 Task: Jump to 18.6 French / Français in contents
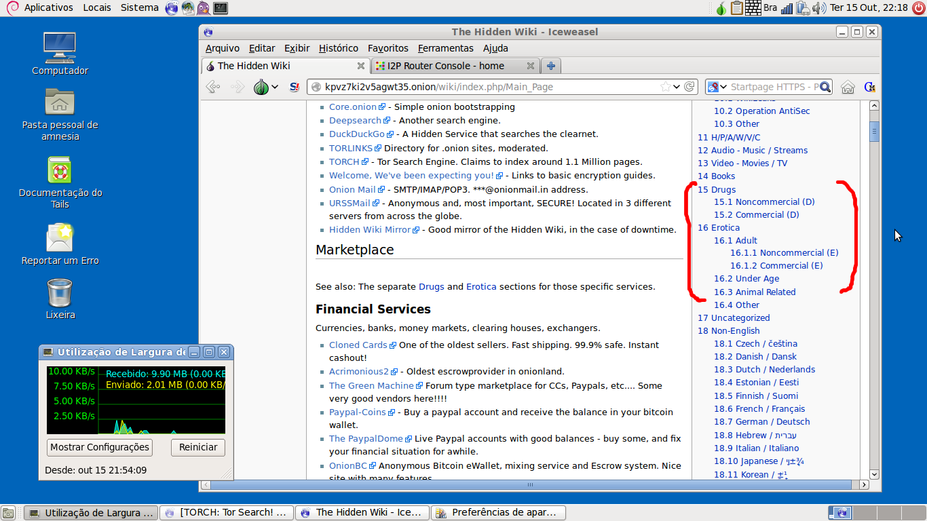point(759,409)
